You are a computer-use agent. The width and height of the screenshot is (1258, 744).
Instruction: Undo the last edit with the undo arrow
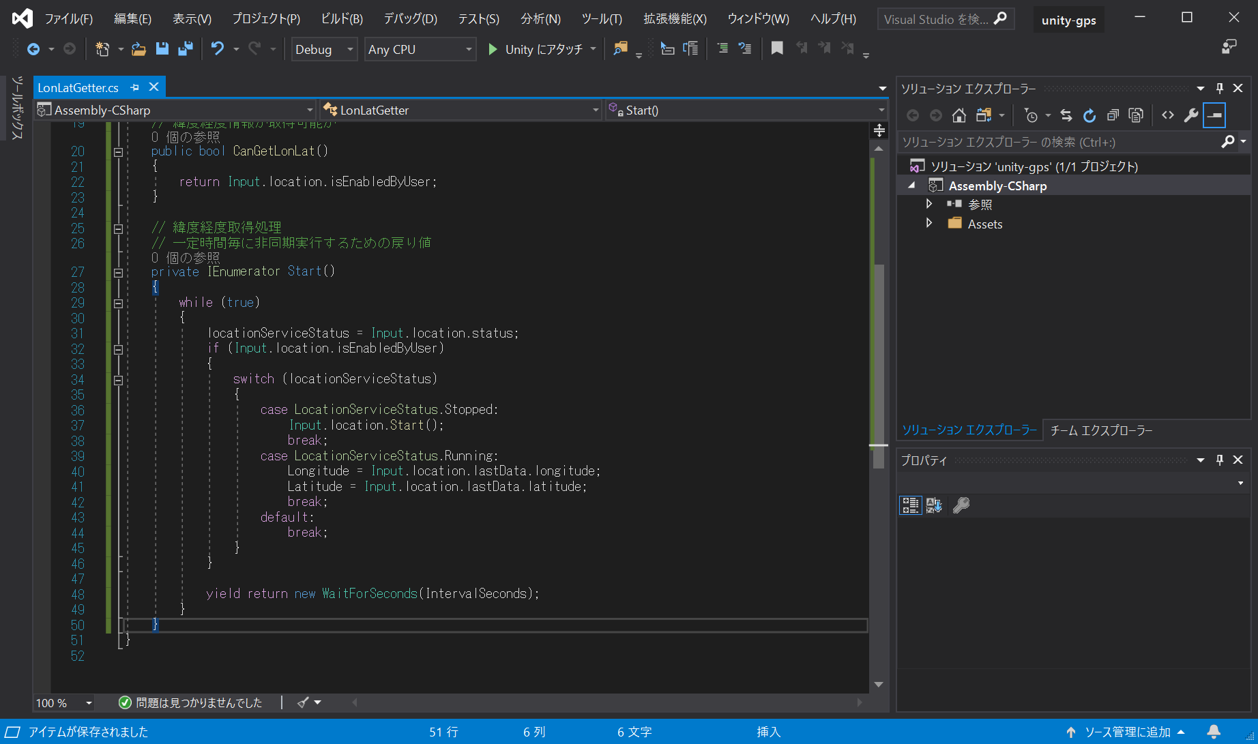218,49
